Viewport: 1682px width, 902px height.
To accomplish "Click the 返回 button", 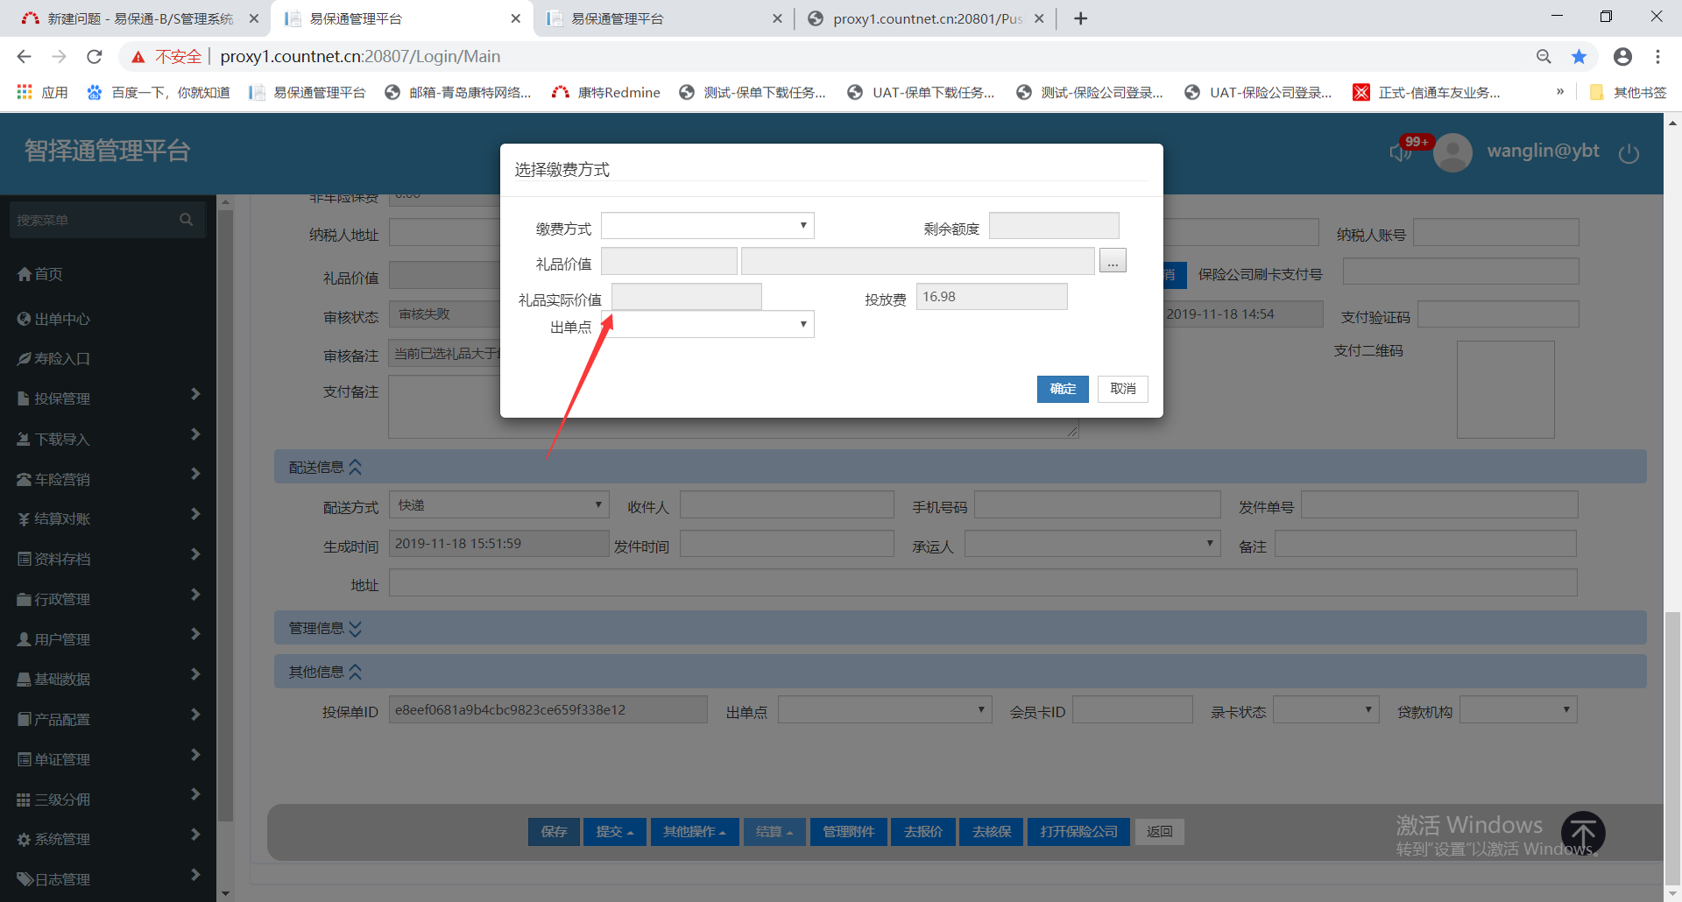I will coord(1160,832).
